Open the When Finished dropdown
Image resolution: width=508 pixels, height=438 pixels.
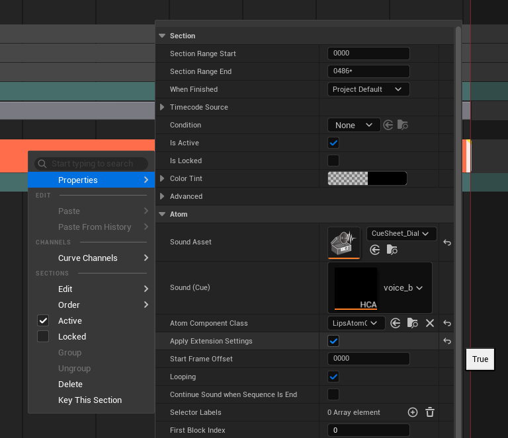tap(368, 89)
